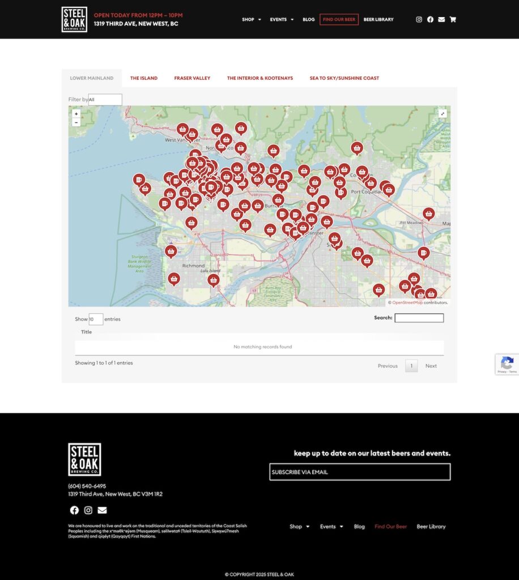Expand the Shop menu in header

(x=252, y=19)
